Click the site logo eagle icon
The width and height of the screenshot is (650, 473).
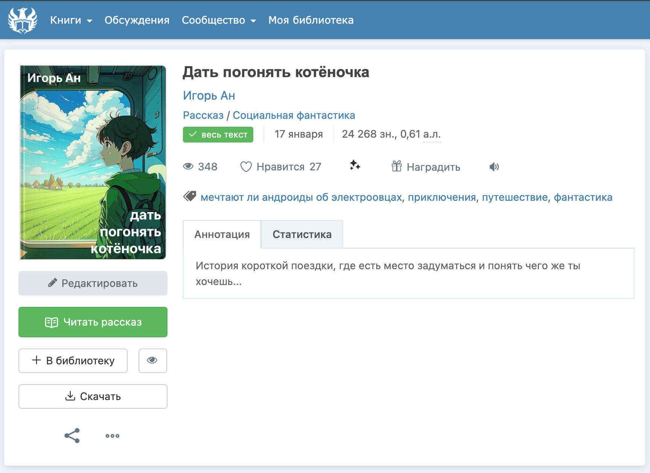click(x=23, y=20)
